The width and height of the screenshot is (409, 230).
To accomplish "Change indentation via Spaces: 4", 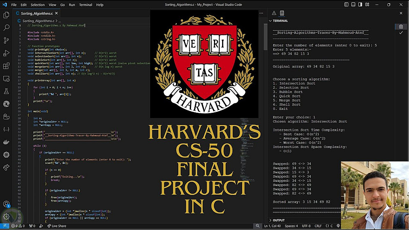I will point(291,226).
